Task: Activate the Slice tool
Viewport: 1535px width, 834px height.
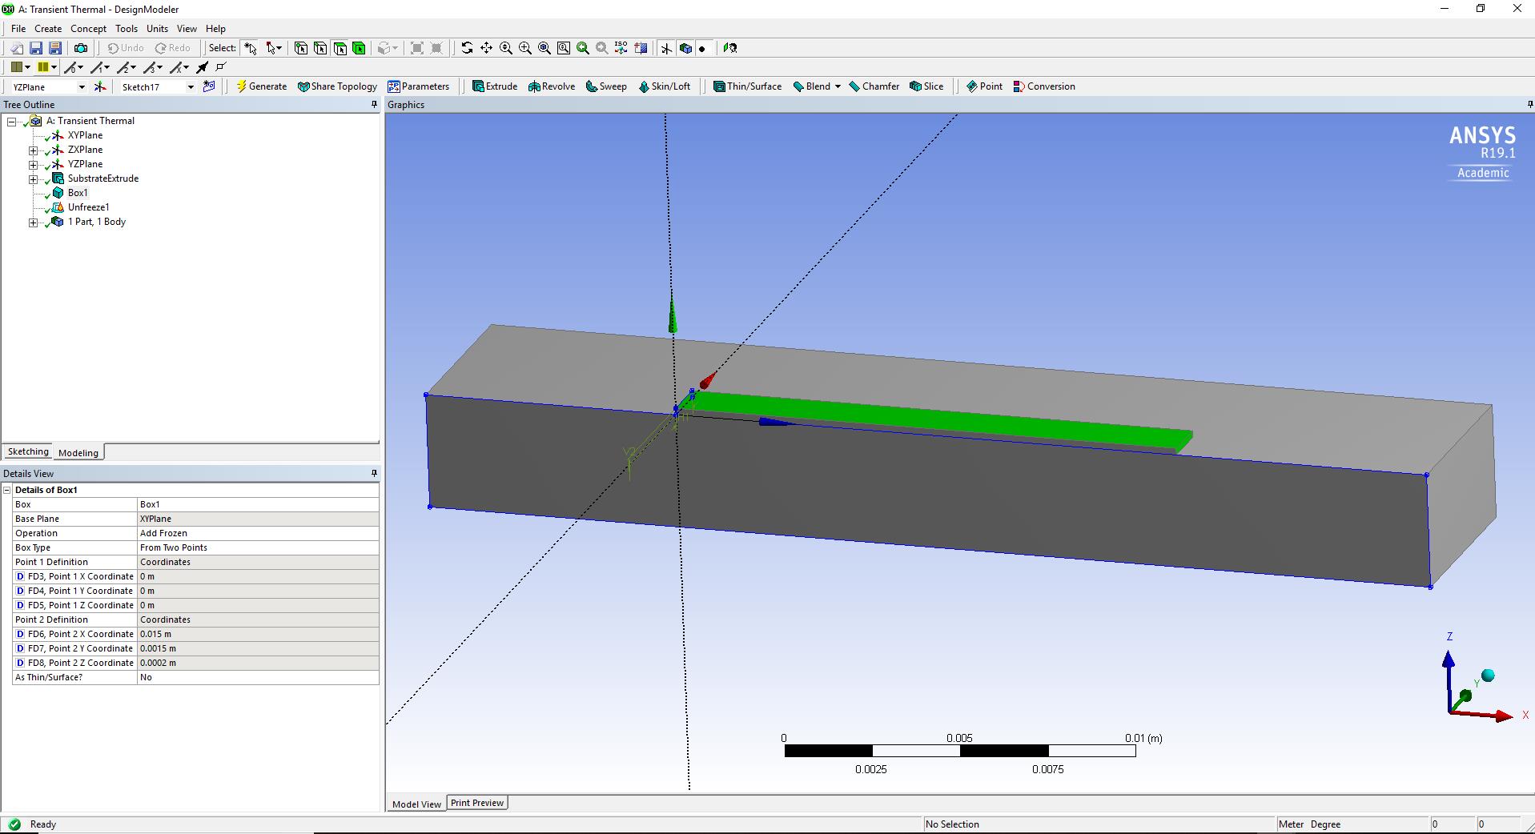Action: pyautogui.click(x=926, y=86)
